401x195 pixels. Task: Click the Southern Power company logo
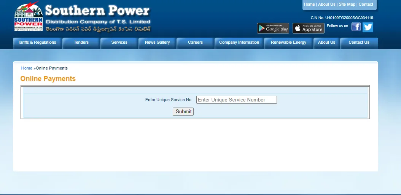[x=29, y=17]
